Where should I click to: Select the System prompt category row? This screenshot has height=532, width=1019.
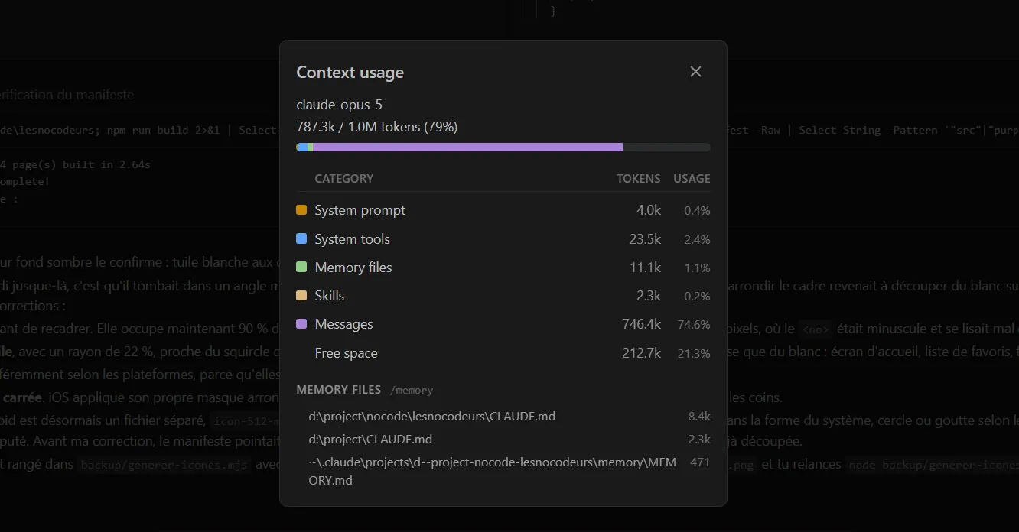503,210
